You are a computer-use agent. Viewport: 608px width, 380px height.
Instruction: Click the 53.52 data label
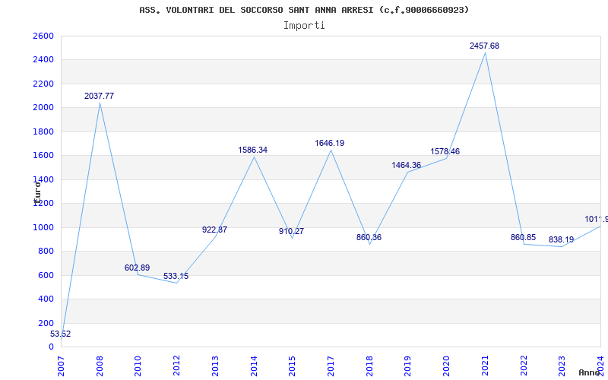coord(61,334)
